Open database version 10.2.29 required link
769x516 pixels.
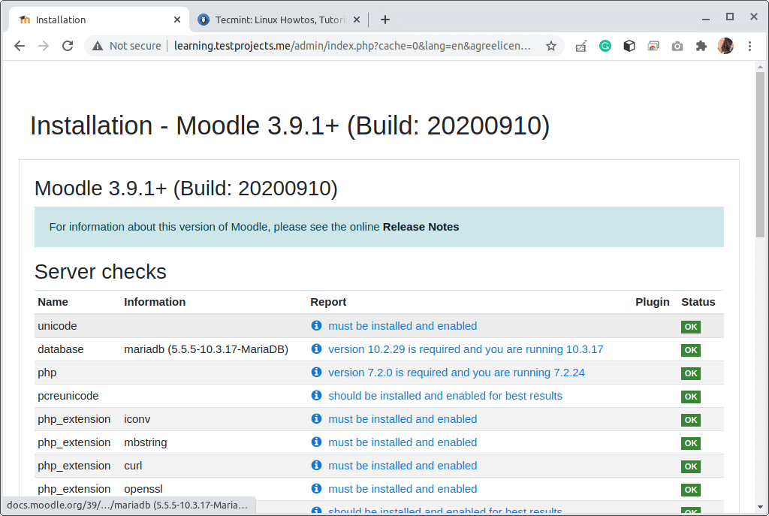(x=466, y=349)
